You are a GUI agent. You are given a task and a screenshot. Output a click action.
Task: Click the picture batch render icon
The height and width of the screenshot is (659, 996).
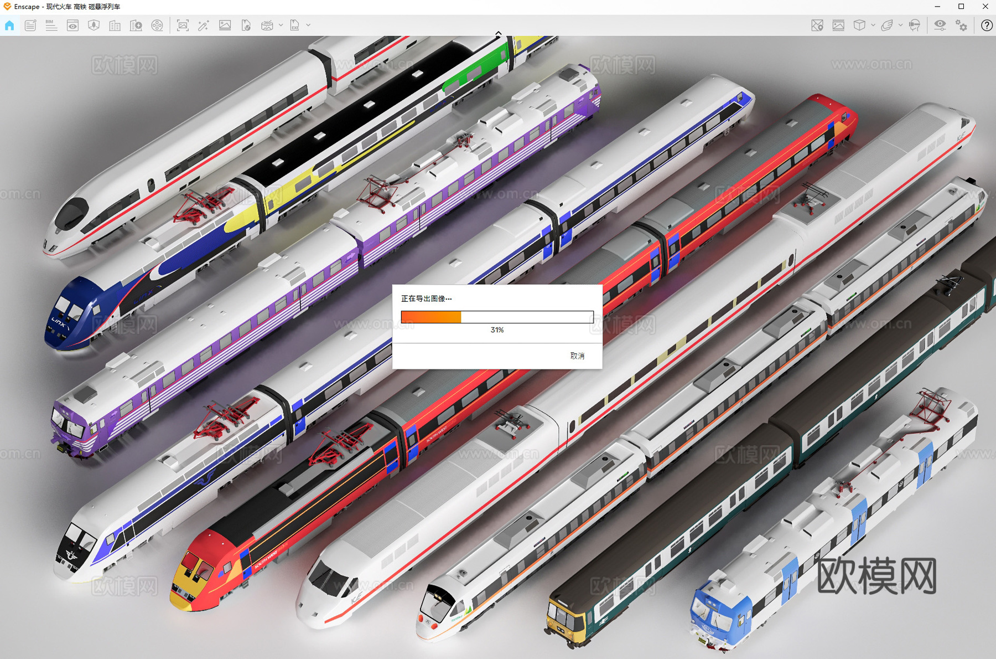click(225, 25)
